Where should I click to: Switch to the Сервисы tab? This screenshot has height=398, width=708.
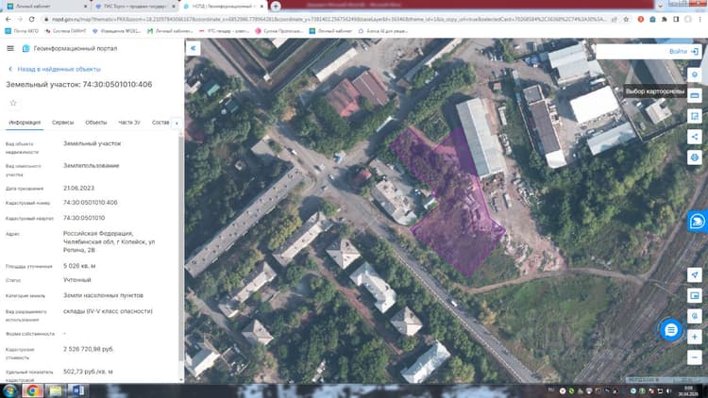[x=62, y=123]
